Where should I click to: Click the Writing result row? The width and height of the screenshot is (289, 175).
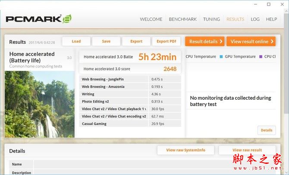tap(130, 94)
